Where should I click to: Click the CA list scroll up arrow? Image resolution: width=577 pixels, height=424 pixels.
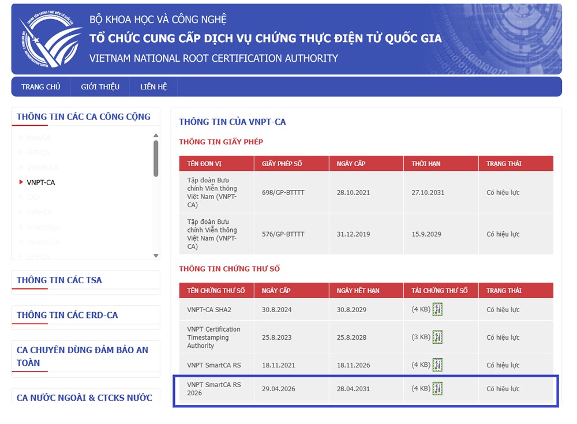[x=156, y=136]
